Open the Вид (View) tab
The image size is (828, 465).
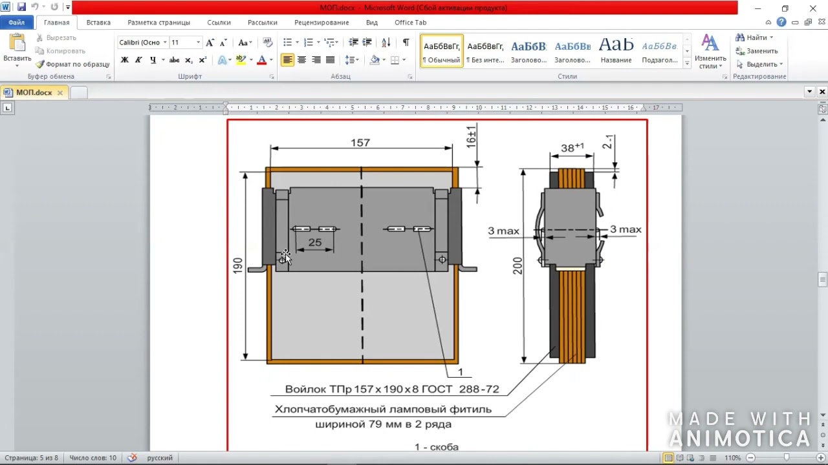click(x=371, y=22)
